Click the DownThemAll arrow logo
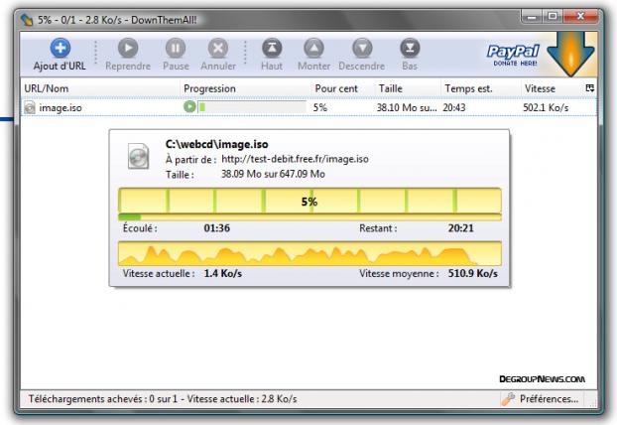617x425 pixels. click(x=570, y=54)
